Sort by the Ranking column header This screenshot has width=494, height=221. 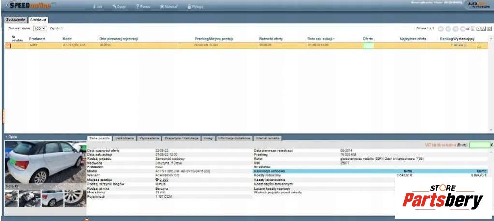tap(446, 39)
